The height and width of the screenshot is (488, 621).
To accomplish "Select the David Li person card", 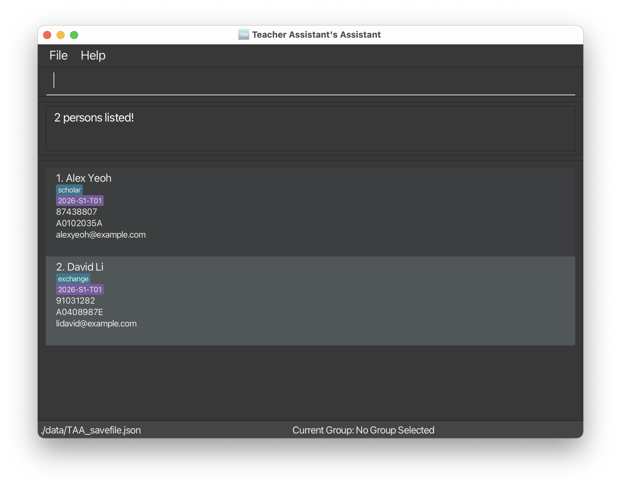I will click(310, 300).
